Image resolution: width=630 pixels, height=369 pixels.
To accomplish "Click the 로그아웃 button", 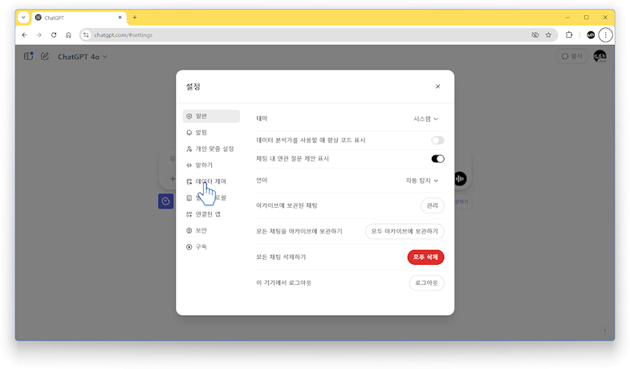I will (427, 282).
